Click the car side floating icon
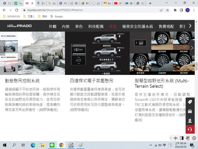198x149 pixels. (190, 111)
